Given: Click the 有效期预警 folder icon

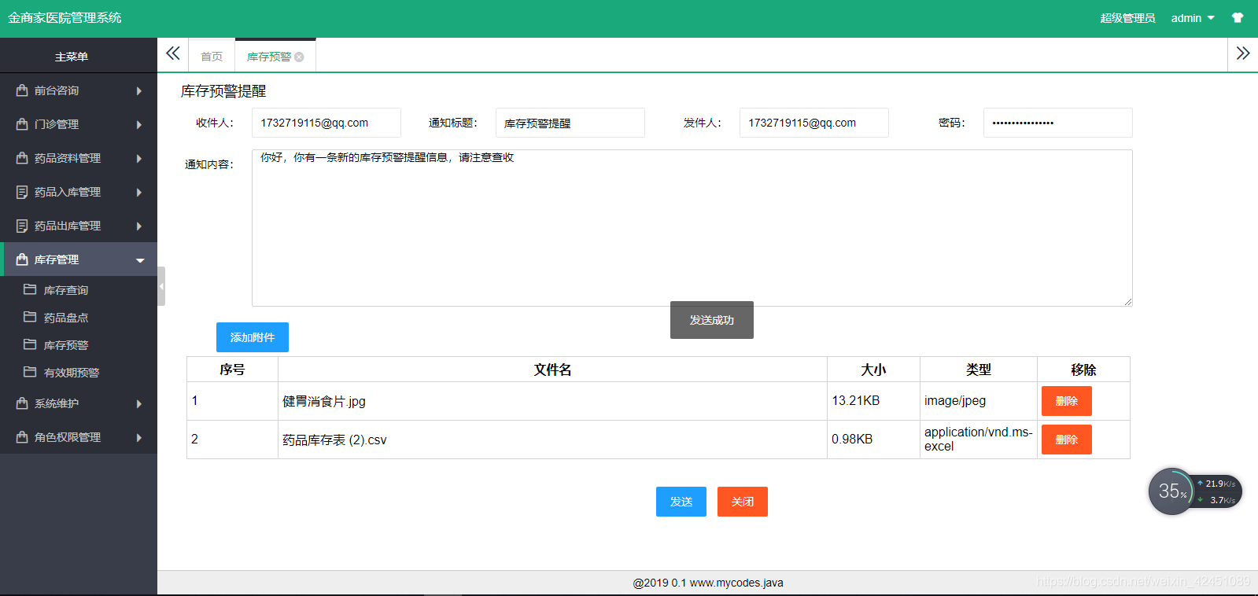Looking at the screenshot, I should point(30,372).
